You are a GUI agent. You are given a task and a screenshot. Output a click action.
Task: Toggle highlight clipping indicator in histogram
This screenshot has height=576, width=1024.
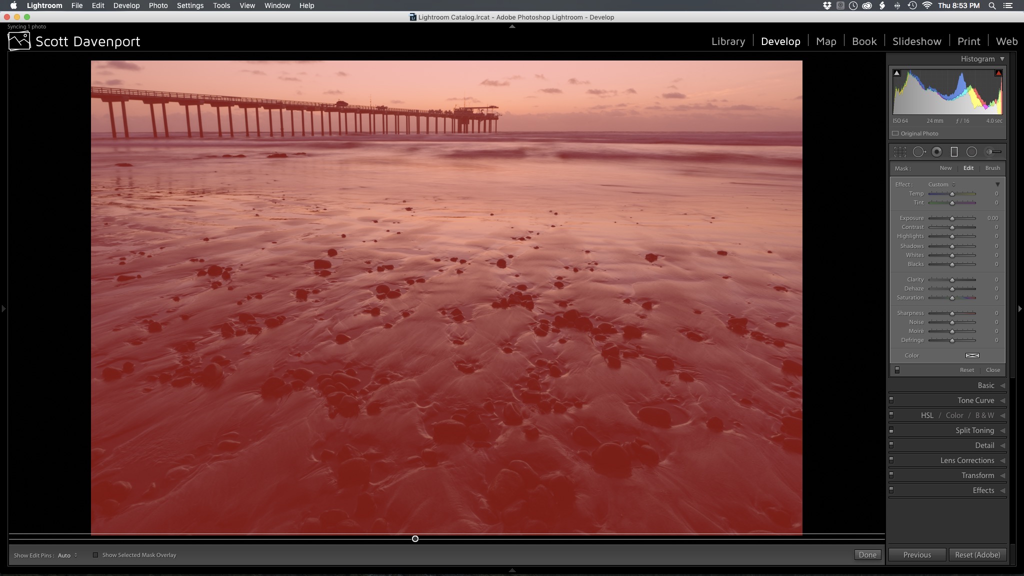tap(998, 73)
